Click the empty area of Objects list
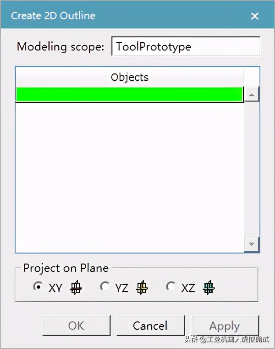This screenshot has width=275, height=349. [x=129, y=174]
